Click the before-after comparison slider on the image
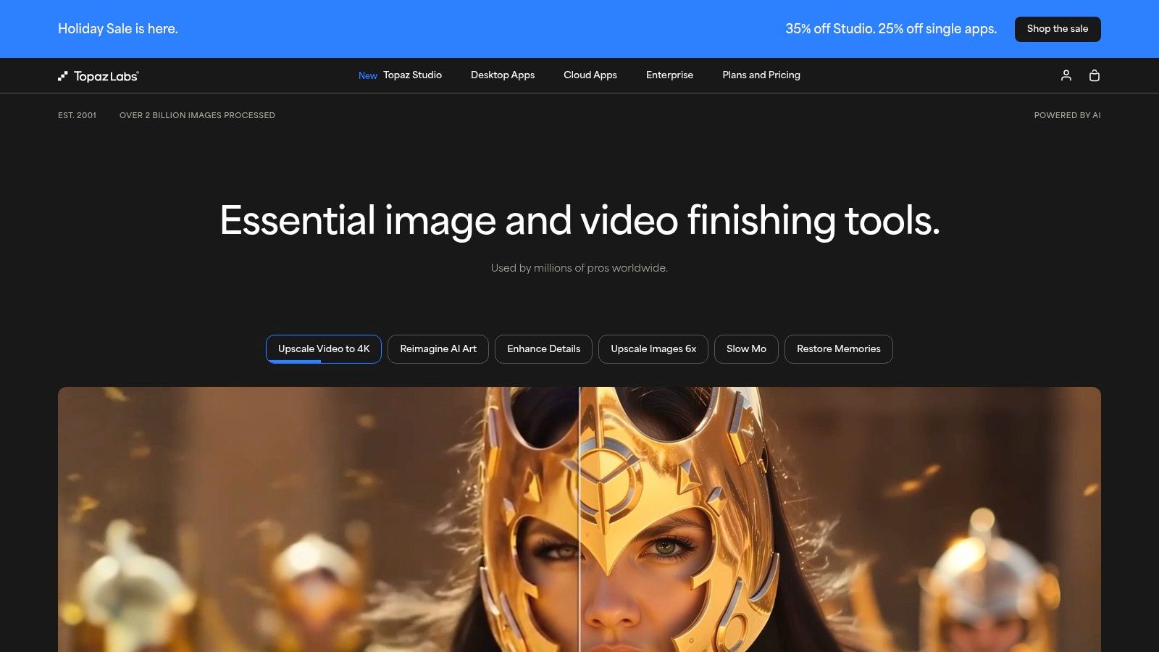 579,519
